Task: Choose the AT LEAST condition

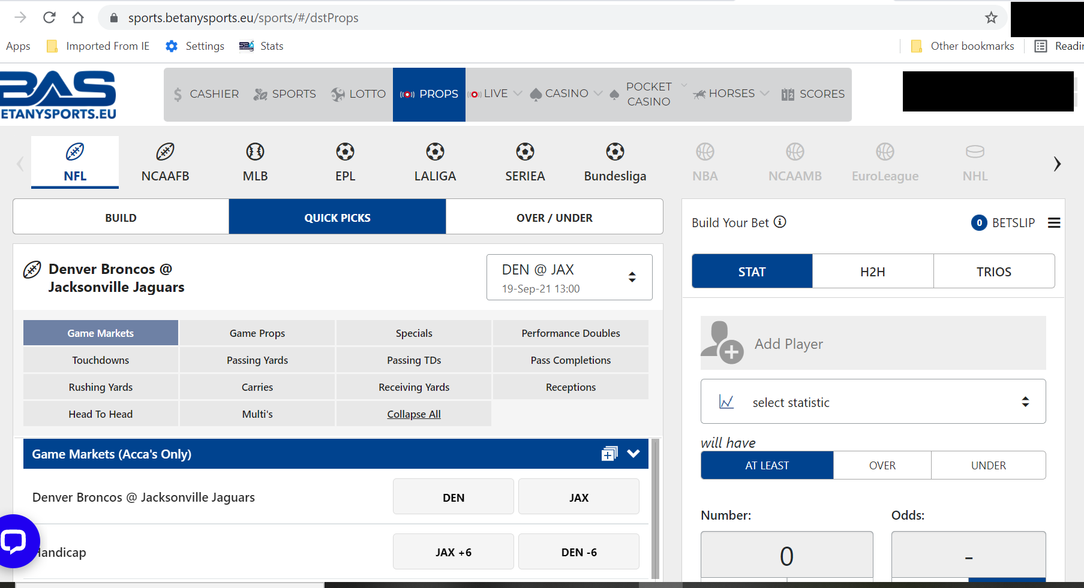Action: tap(767, 466)
